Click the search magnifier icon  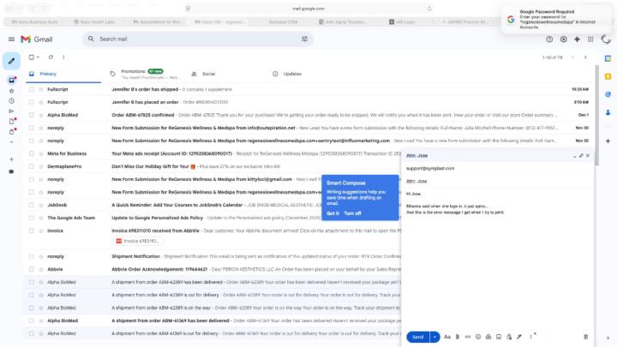pyautogui.click(x=91, y=39)
